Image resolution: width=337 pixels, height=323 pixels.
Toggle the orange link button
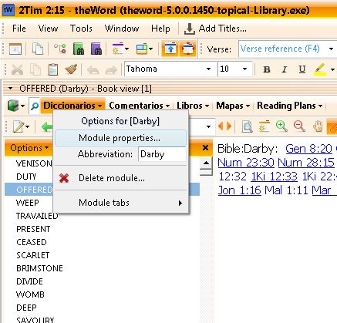click(x=332, y=126)
